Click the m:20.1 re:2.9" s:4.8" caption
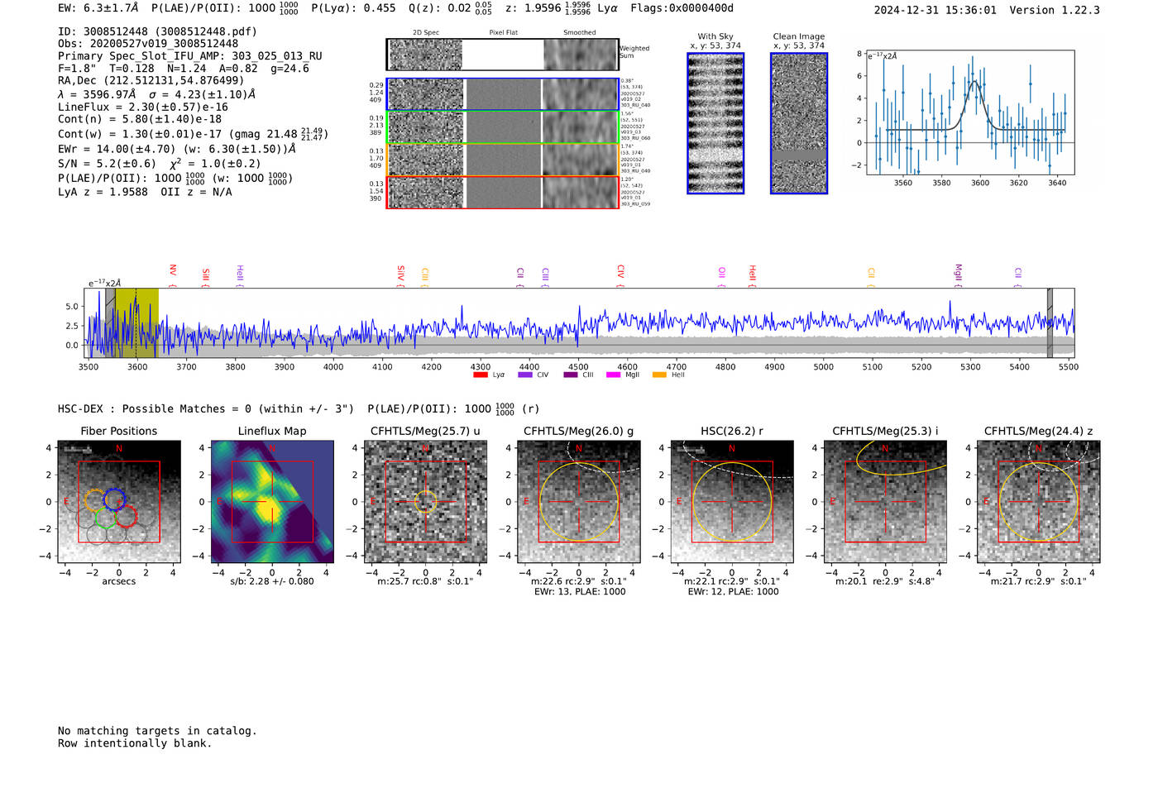Screen dimensions: 1158x788 [885, 581]
